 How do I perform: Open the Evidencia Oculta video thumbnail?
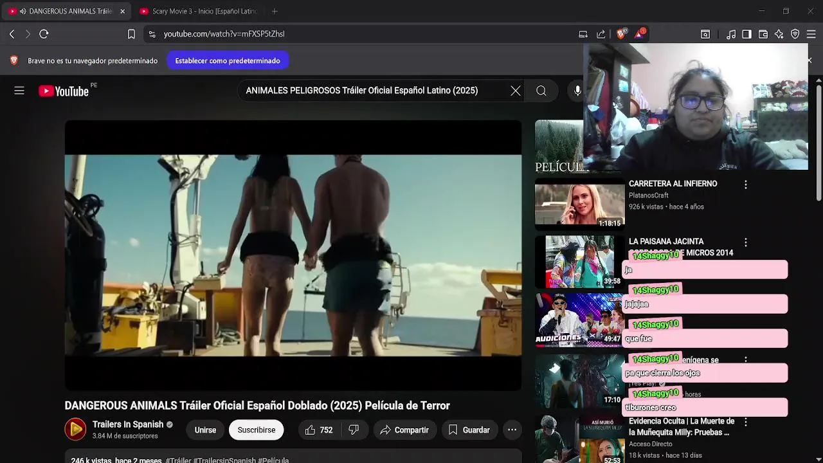coord(579,439)
